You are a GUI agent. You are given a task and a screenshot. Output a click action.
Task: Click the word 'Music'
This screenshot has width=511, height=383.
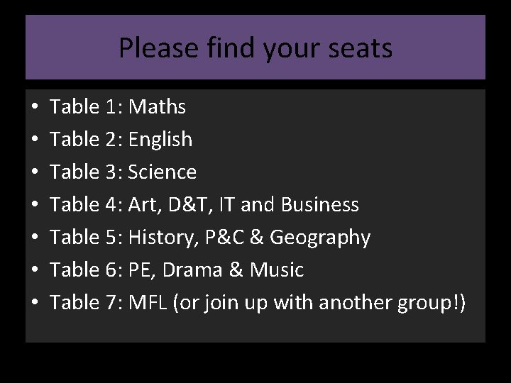(x=278, y=270)
